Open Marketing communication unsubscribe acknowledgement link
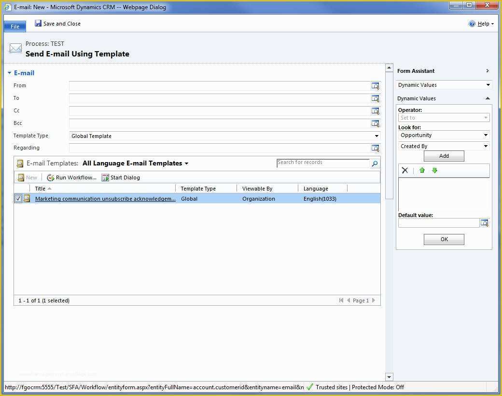 coord(105,199)
